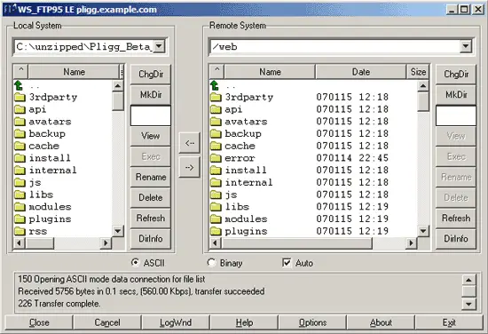Select the local avatars folder icon
Image resolution: width=488 pixels, height=334 pixels.
[x=20, y=122]
